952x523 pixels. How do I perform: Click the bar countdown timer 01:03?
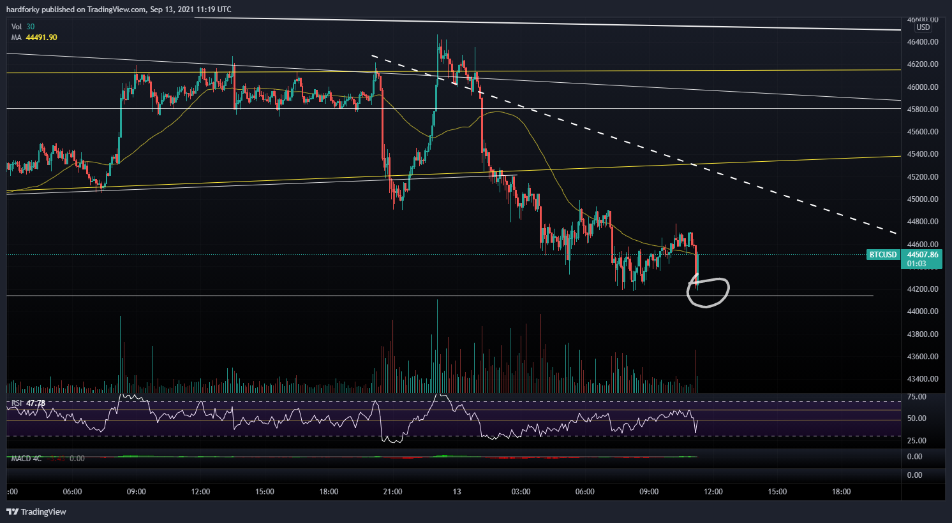click(x=917, y=263)
